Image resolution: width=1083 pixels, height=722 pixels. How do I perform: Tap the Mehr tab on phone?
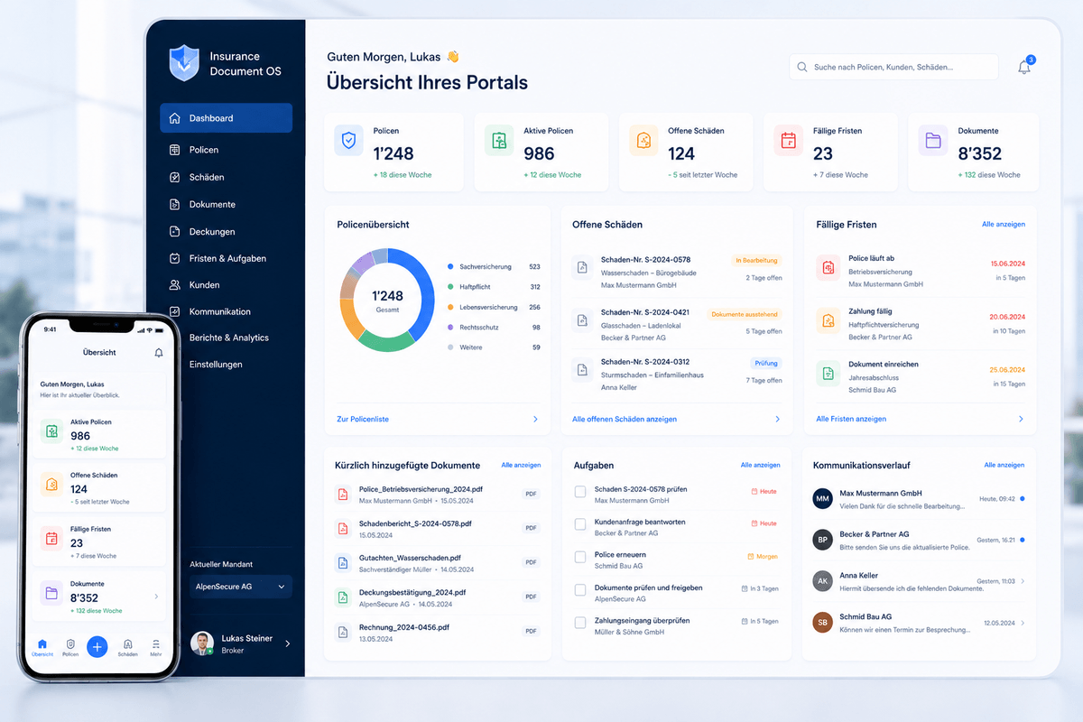[156, 648]
